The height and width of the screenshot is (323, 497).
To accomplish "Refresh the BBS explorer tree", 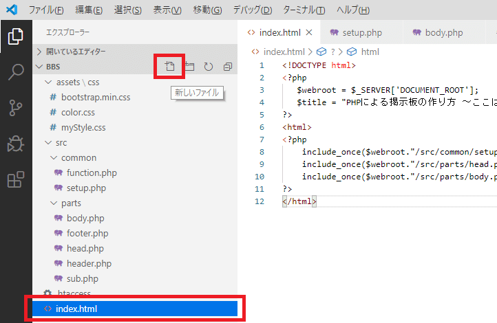I will pos(209,67).
